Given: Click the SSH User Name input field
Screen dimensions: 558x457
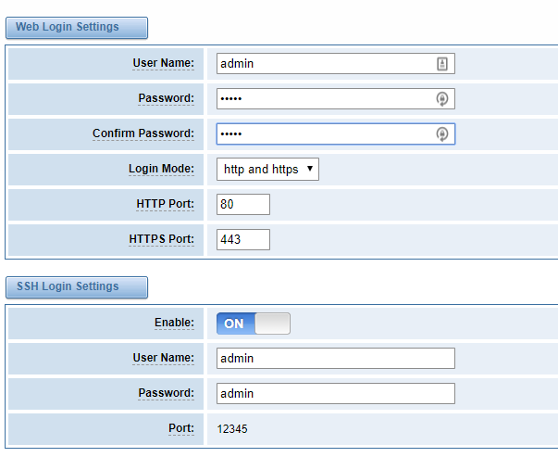Looking at the screenshot, I should [336, 358].
